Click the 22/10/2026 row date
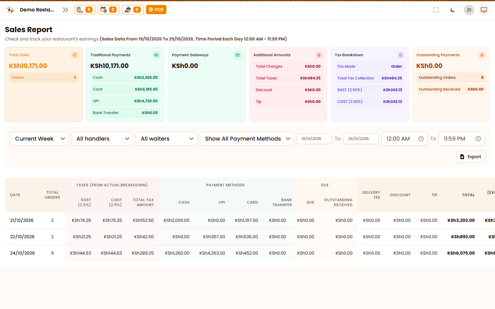Screen dimensions: 495x309 coord(22,237)
